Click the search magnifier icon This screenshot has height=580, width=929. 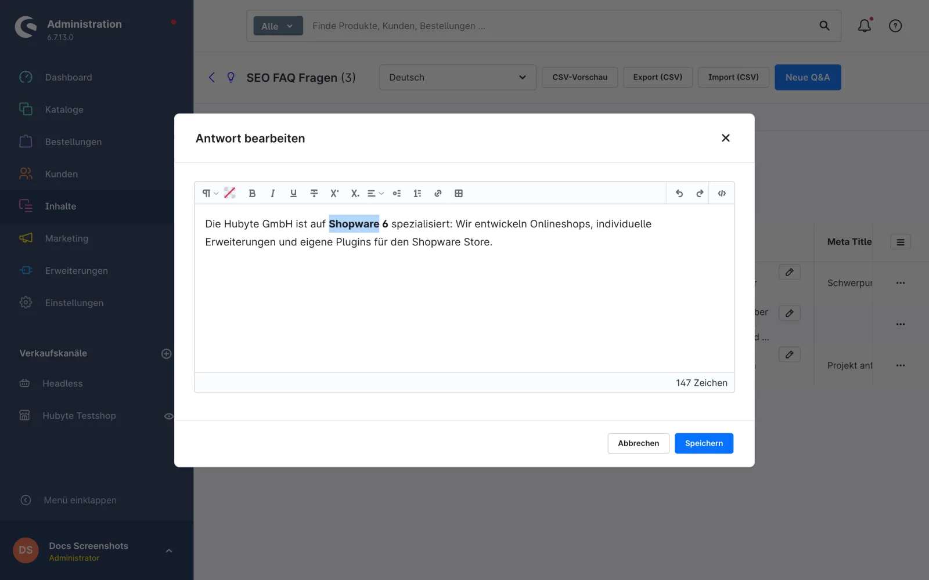pos(824,26)
